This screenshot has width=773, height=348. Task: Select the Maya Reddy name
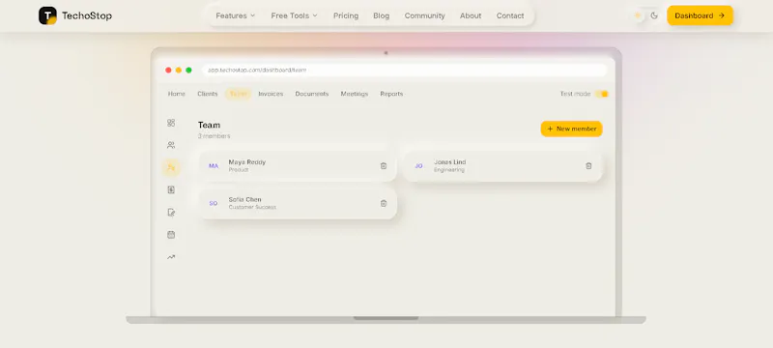(247, 162)
